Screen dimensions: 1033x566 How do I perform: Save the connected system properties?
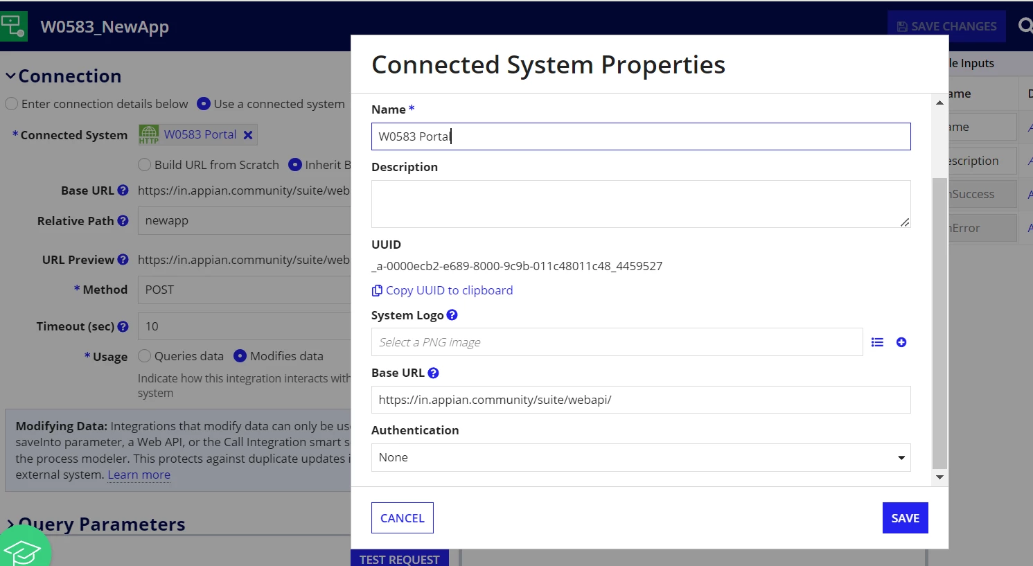pos(905,518)
